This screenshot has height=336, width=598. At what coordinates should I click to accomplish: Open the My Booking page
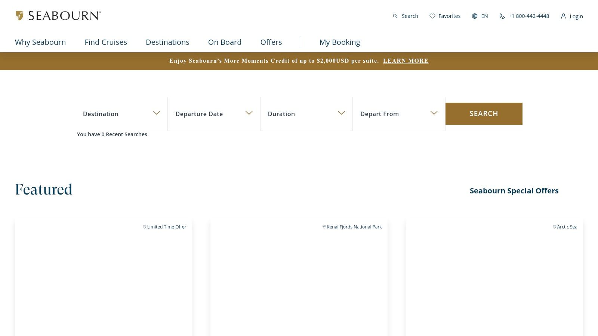click(339, 42)
